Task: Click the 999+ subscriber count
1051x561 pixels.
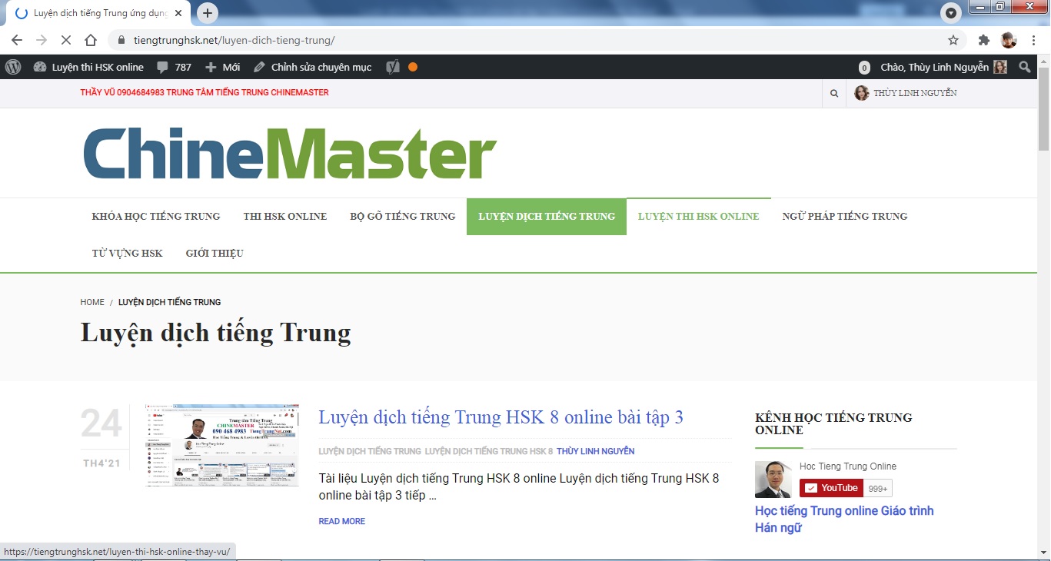Action: pyautogui.click(x=878, y=488)
